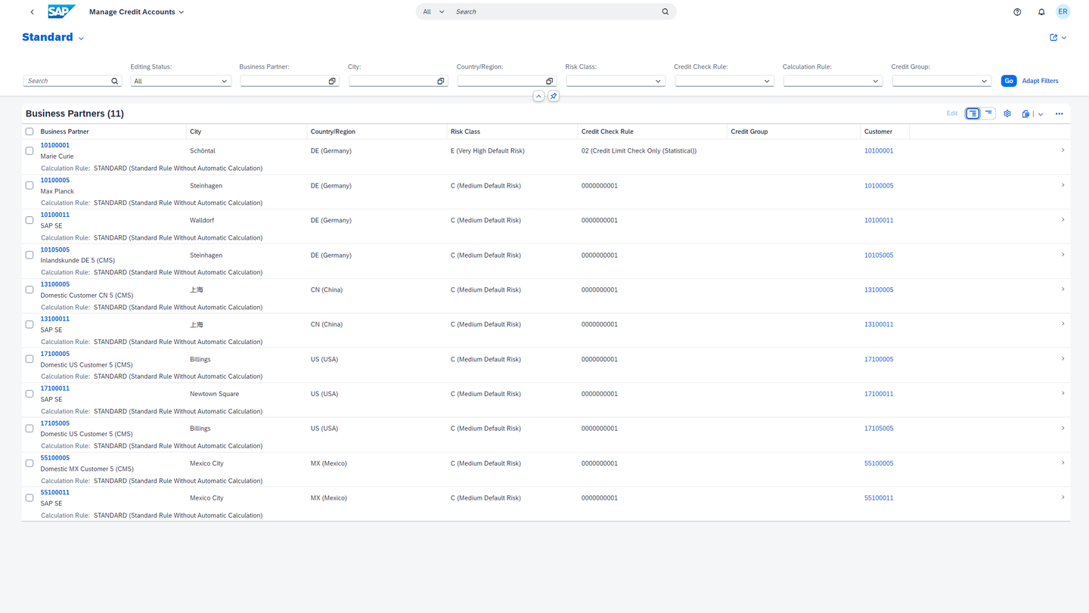1089x613 pixels.
Task: Click the Edit button
Action: tap(952, 113)
